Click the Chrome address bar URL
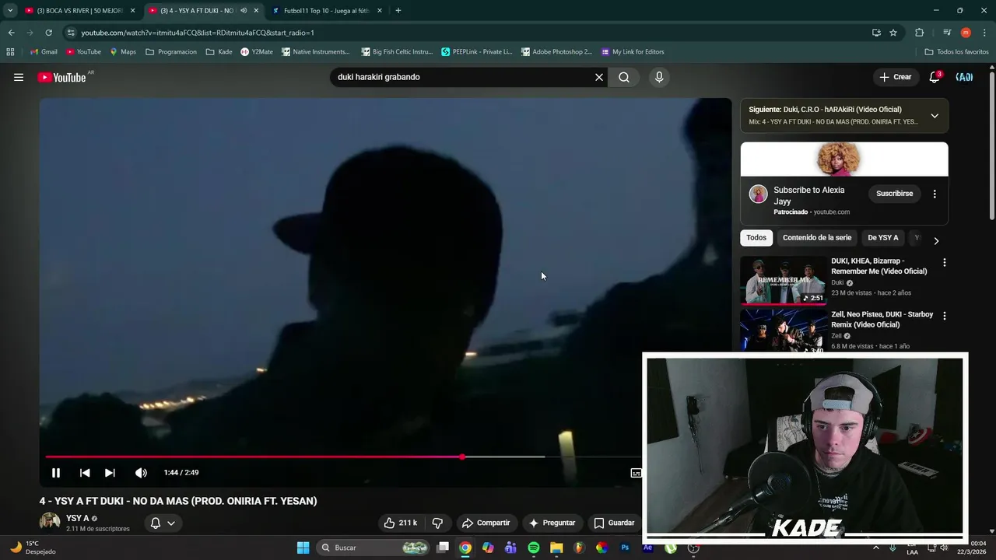996x560 pixels. 198,33
